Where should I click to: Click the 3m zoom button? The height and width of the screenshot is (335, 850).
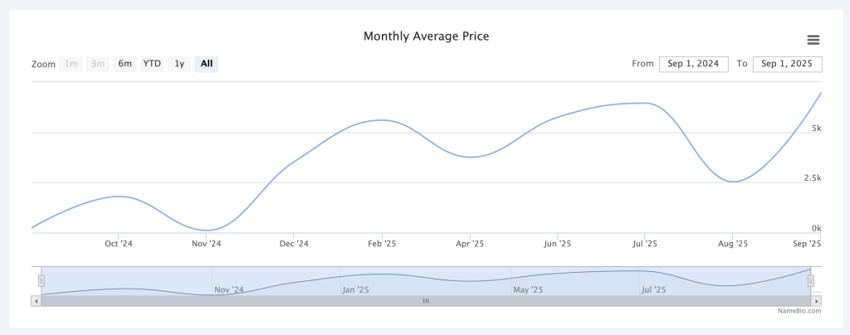(98, 64)
